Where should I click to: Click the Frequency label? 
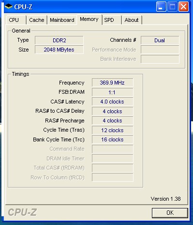pyautogui.click(x=72, y=83)
